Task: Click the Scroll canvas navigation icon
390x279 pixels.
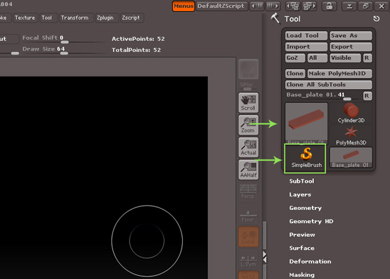Action: (x=248, y=102)
